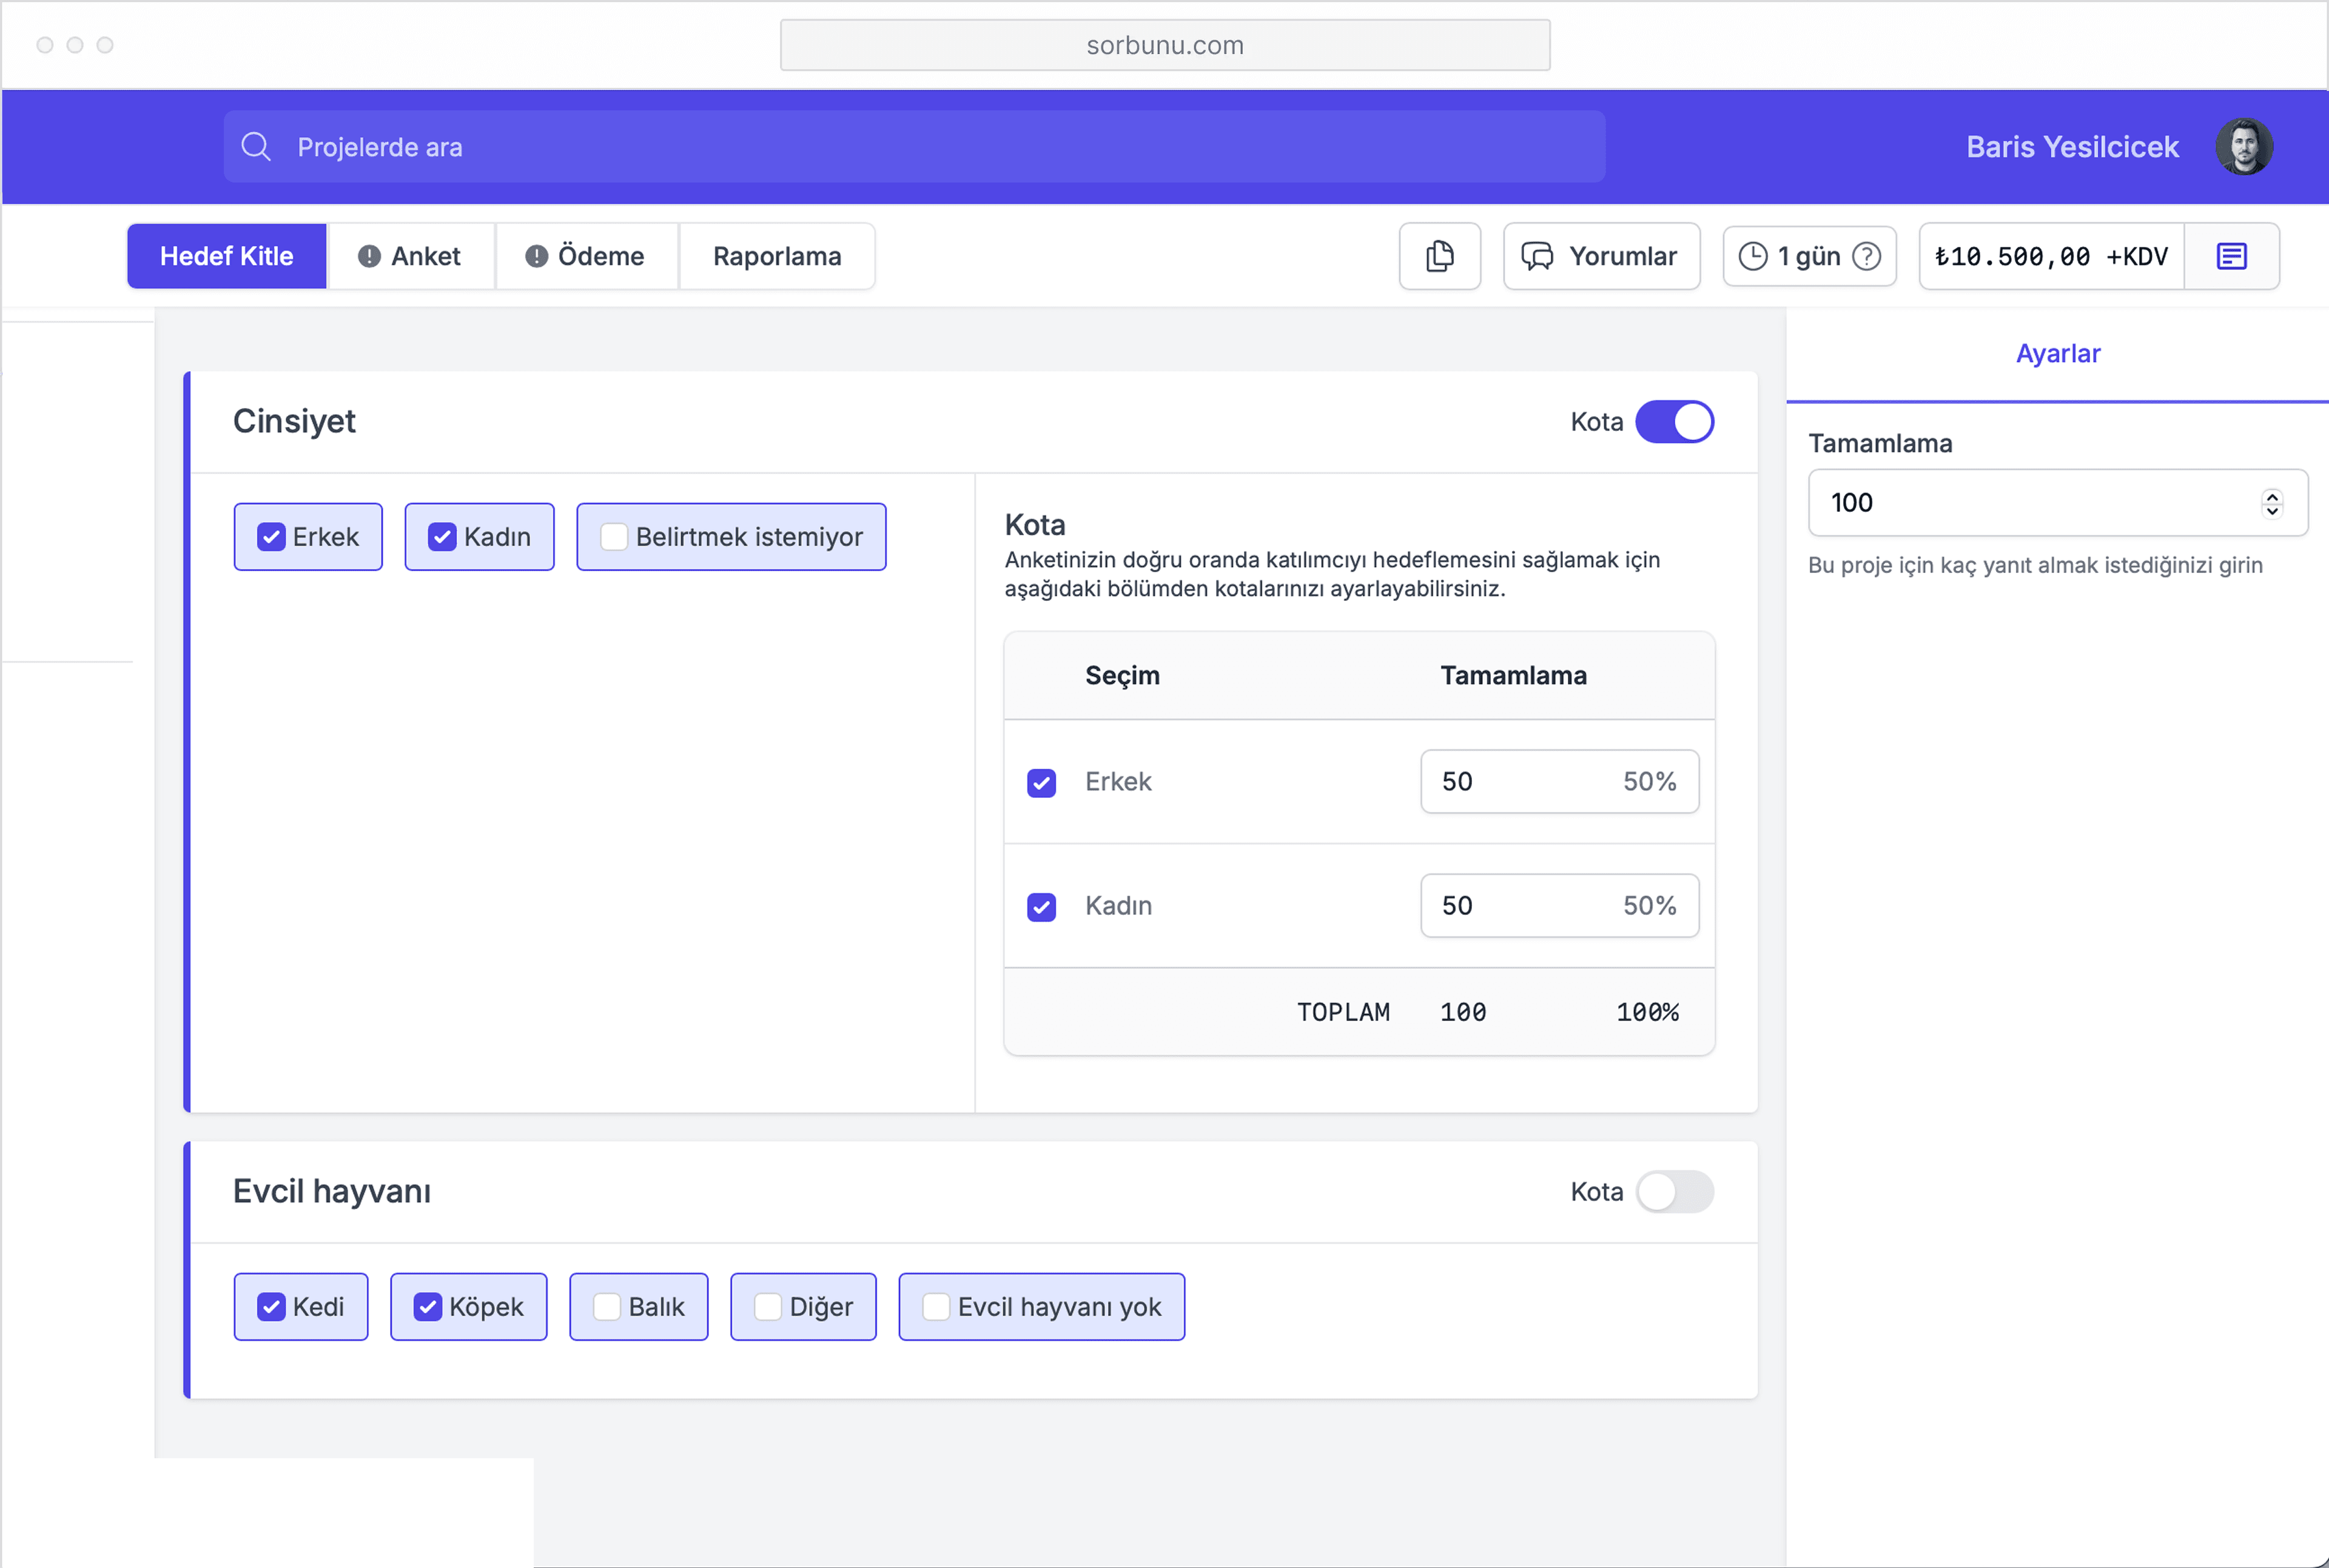Check the Balık pet option
Screen dimensions: 2329x1568
click(607, 1307)
